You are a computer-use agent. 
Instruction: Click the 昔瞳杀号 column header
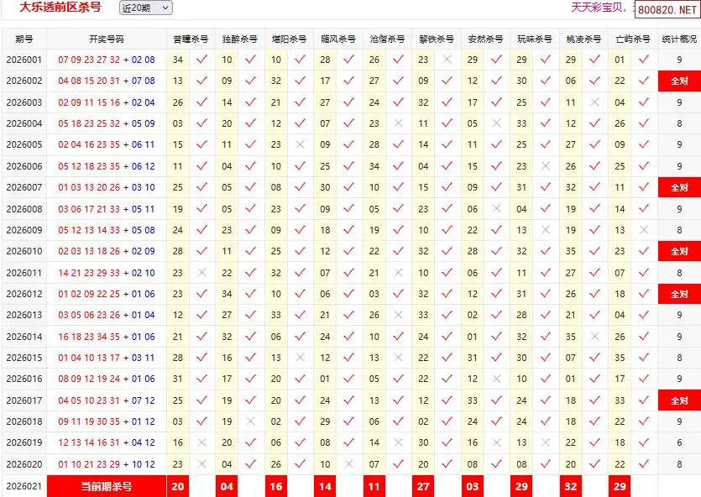191,39
